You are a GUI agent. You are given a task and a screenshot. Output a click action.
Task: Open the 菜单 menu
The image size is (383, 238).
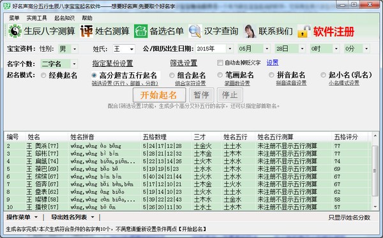(x=14, y=18)
